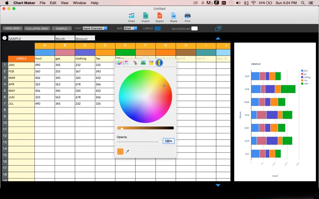Open the Edit menu
The image size is (319, 199).
click(53, 3)
